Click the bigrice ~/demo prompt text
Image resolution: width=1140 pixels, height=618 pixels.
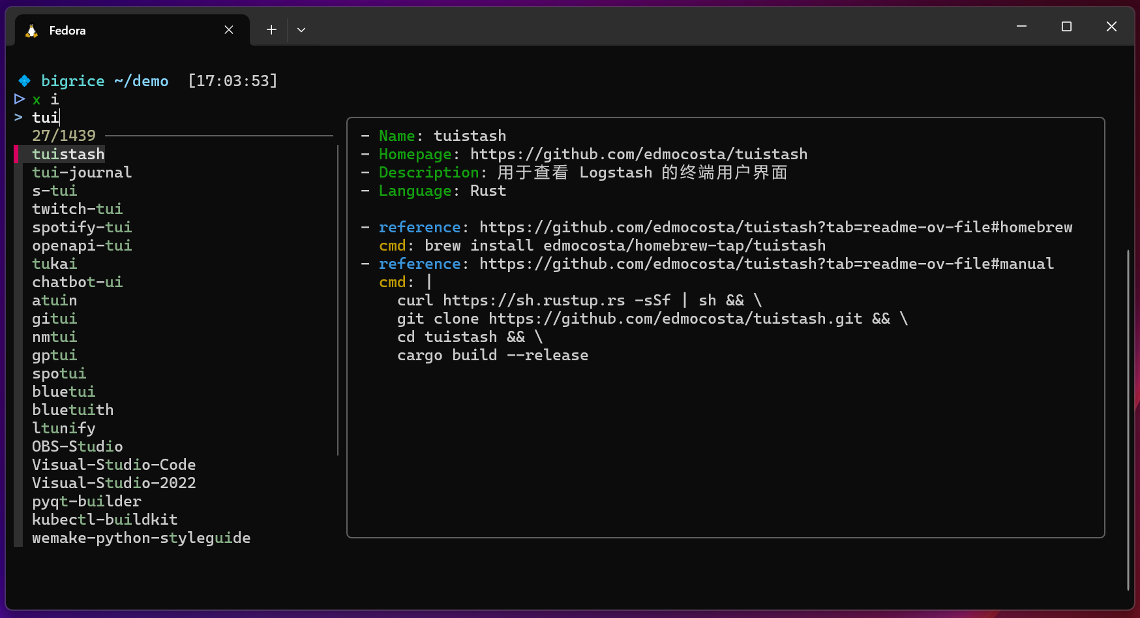coord(105,81)
